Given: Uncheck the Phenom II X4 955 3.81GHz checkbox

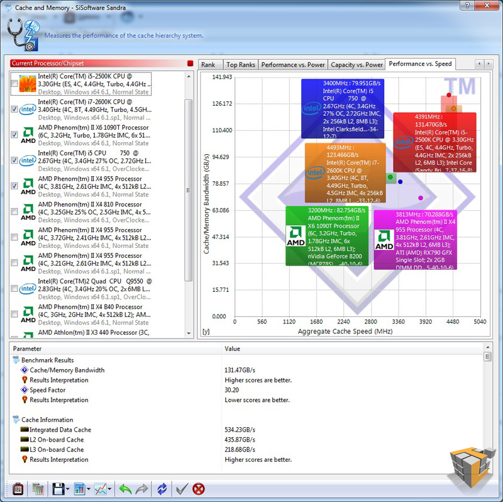Looking at the screenshot, I should 14,186.
